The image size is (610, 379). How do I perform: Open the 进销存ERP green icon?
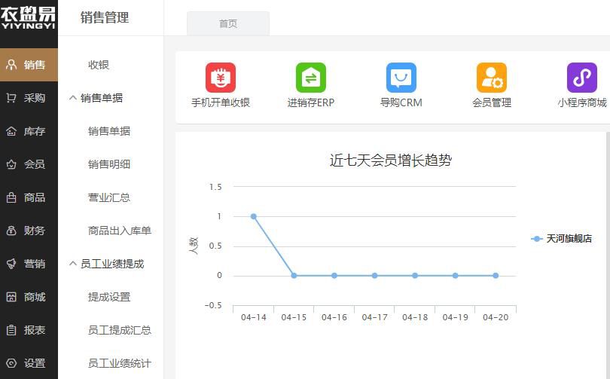coord(310,78)
